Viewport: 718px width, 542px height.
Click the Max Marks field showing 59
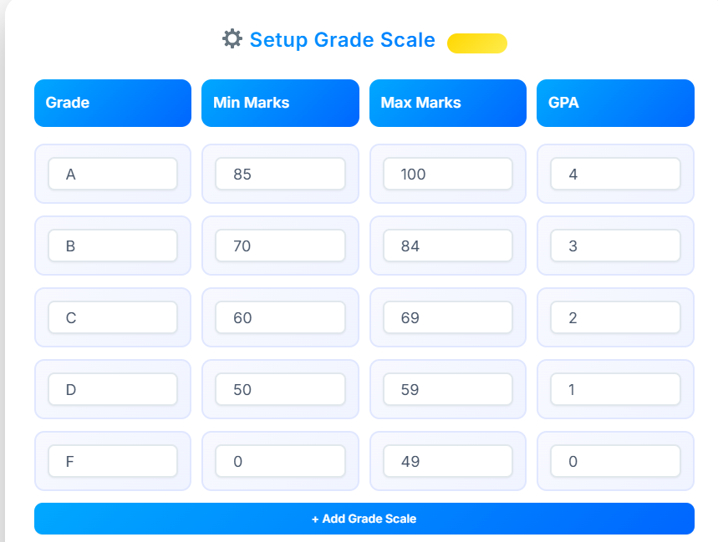click(447, 389)
